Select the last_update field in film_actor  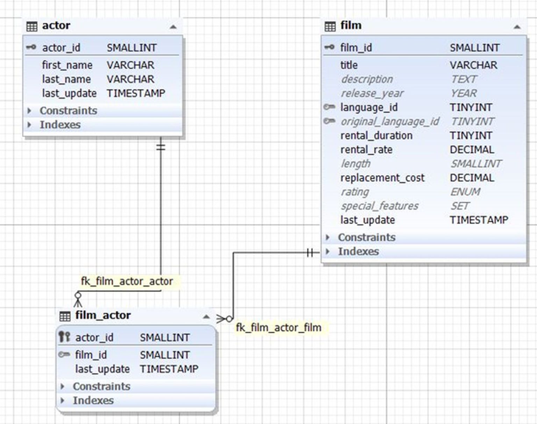[x=102, y=369]
